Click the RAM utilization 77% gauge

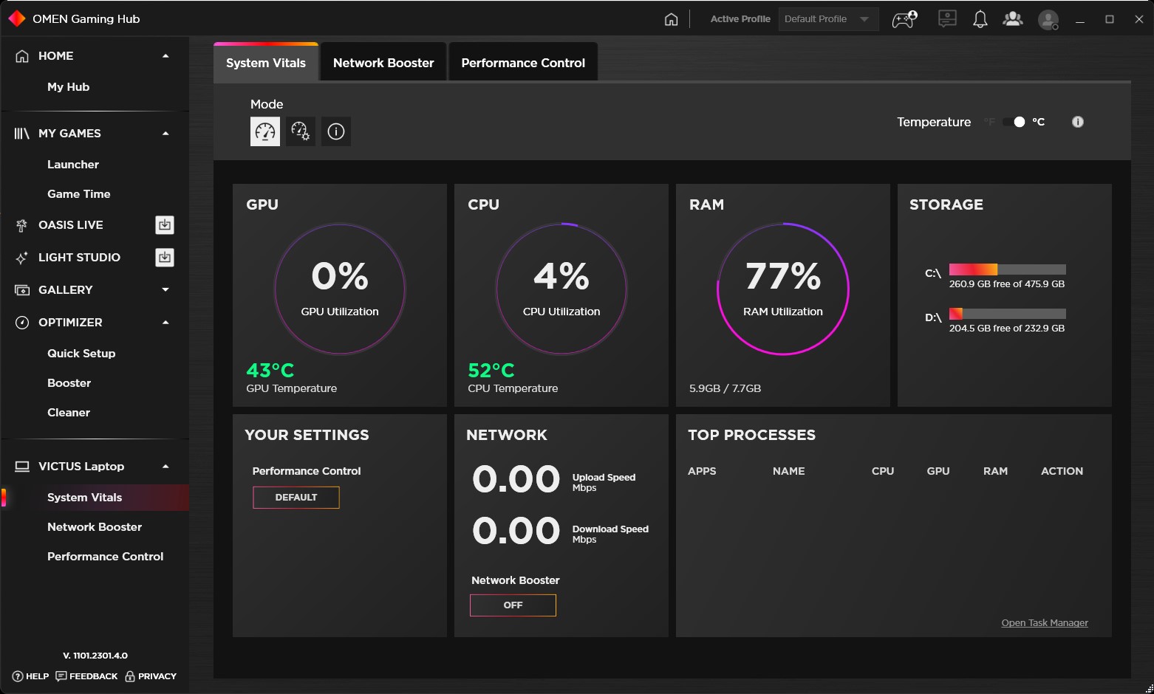(x=783, y=289)
